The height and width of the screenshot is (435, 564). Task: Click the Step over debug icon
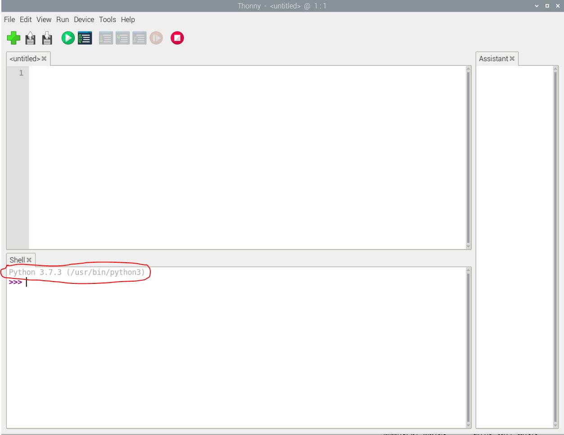pyautogui.click(x=105, y=38)
